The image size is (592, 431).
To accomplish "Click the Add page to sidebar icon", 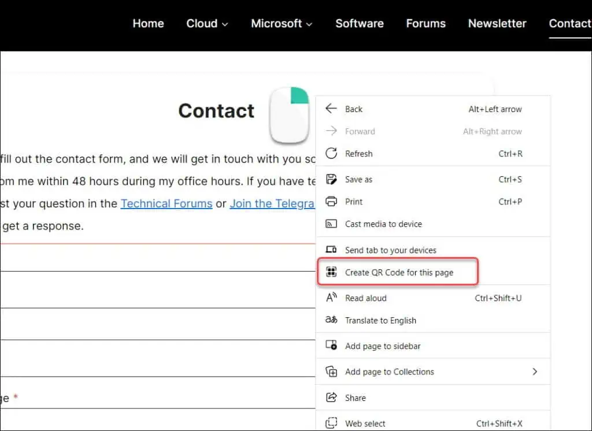I will [331, 345].
